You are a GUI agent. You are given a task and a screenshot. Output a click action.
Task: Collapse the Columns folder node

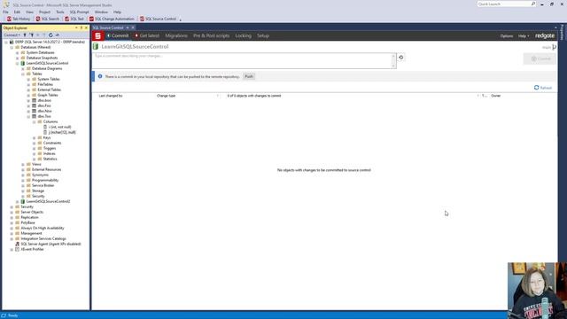[x=35, y=122]
